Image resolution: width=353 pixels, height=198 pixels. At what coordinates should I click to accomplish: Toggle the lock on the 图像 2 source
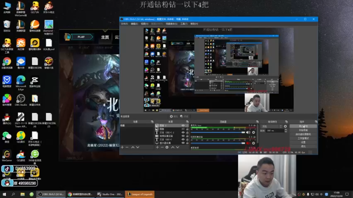click(187, 125)
